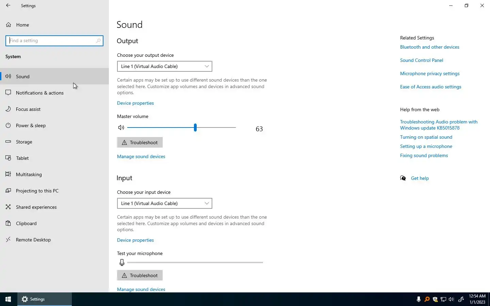Open Bluetooth and other devices link
The image size is (490, 306).
pyautogui.click(x=430, y=47)
